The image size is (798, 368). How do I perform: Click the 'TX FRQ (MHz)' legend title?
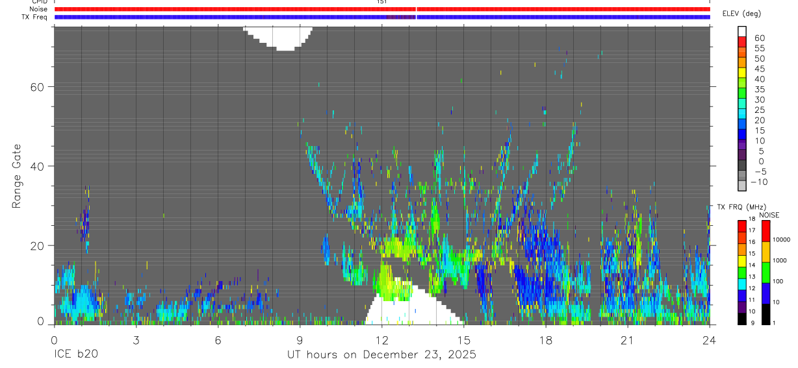(x=741, y=207)
